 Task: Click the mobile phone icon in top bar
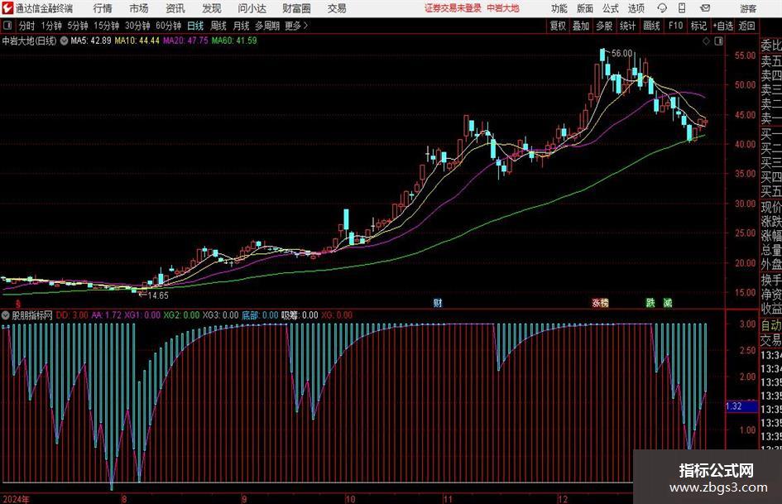[682, 8]
